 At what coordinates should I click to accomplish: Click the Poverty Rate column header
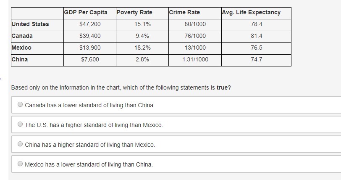[x=134, y=12]
